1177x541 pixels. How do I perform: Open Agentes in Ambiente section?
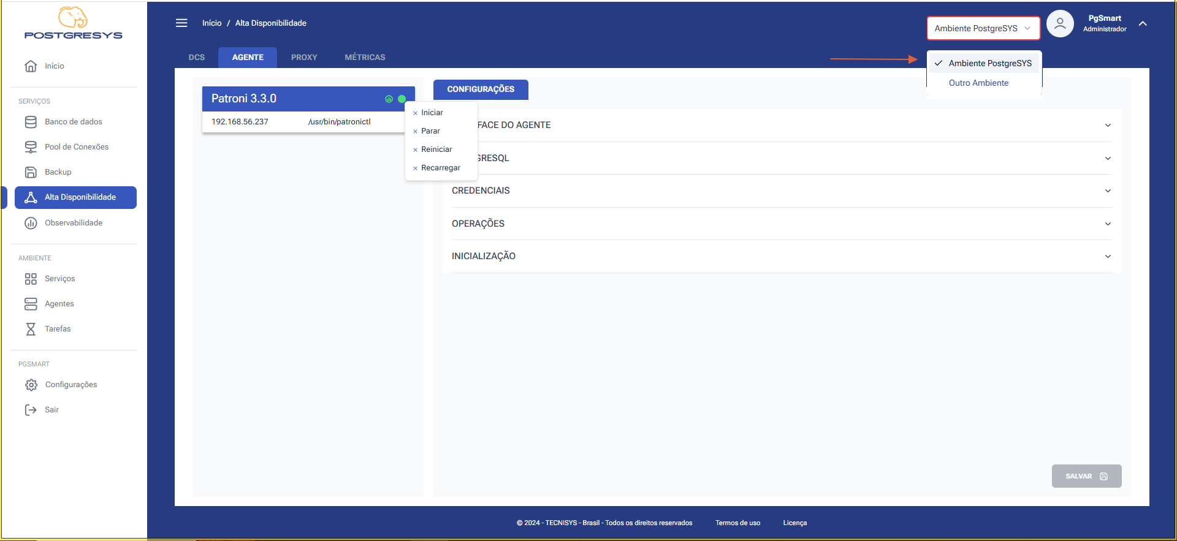tap(75, 304)
